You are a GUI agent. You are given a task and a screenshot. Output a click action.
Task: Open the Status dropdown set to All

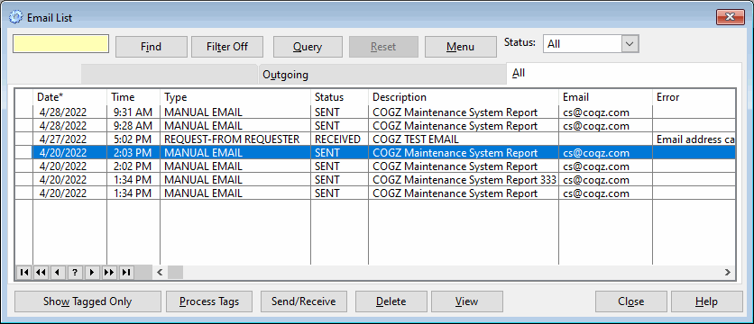coord(591,44)
